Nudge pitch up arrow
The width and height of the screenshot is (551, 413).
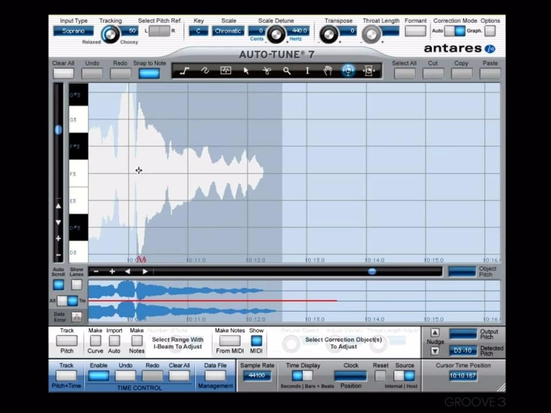click(435, 333)
